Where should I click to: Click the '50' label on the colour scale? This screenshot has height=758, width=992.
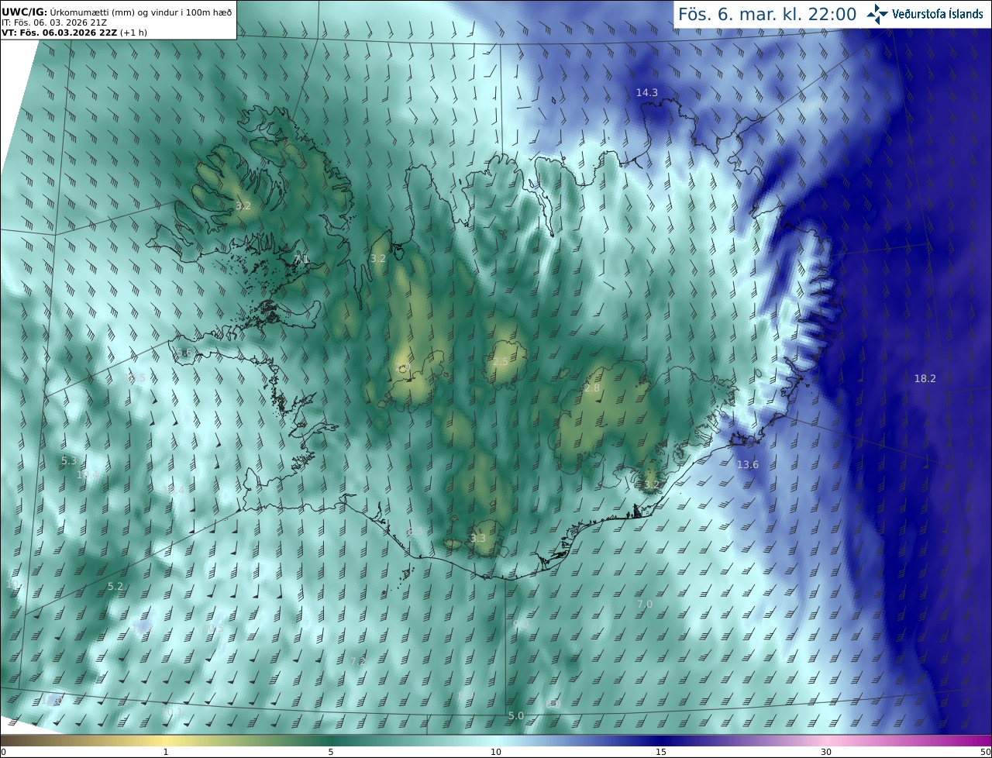point(985,752)
